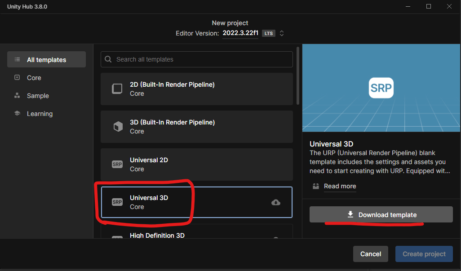Click the 3D Built-In template cube icon
This screenshot has height=271, width=461.
coord(118,127)
